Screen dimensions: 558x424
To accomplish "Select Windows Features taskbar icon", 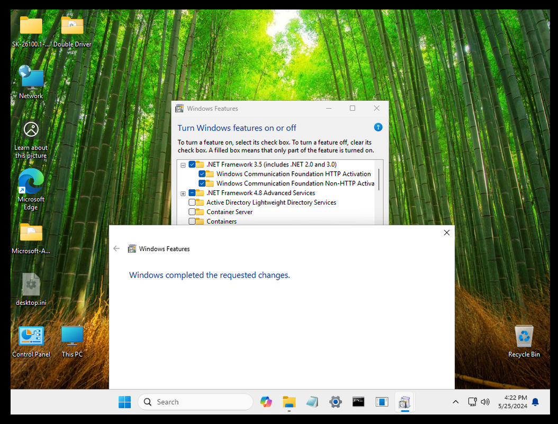I will [x=404, y=402].
